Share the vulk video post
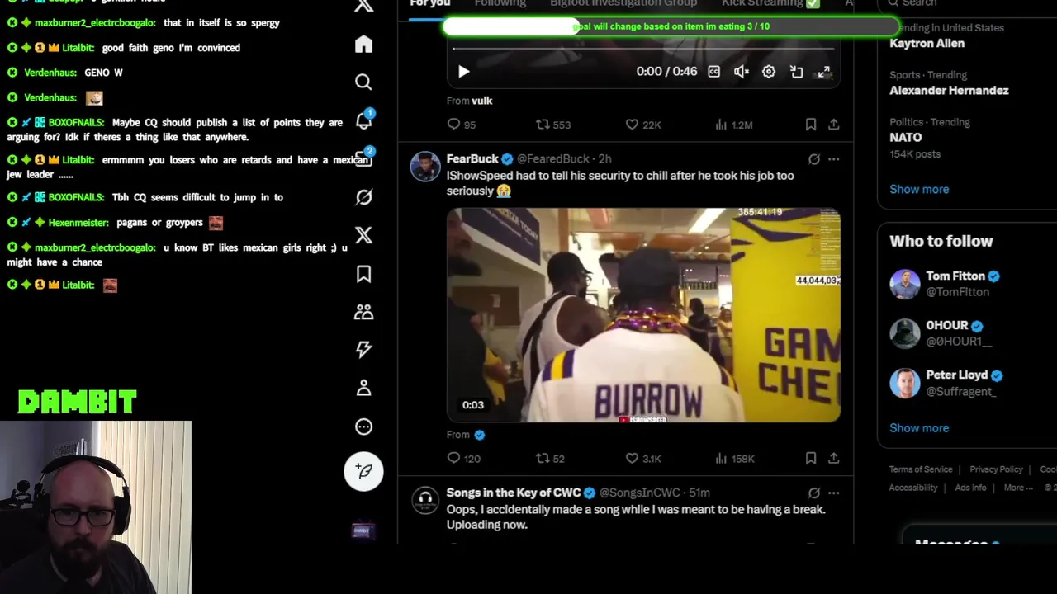The height and width of the screenshot is (594, 1057). 834,125
